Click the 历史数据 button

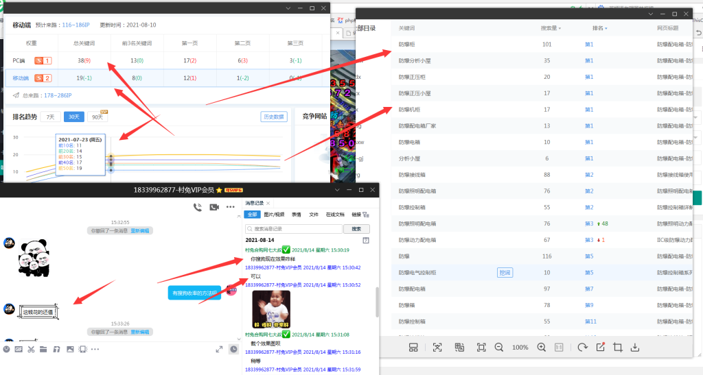tap(274, 117)
